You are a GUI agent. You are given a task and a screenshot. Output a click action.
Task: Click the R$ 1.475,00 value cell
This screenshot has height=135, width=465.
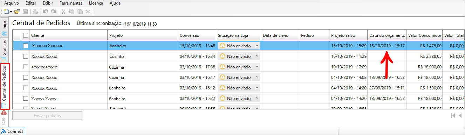[x=424, y=46]
